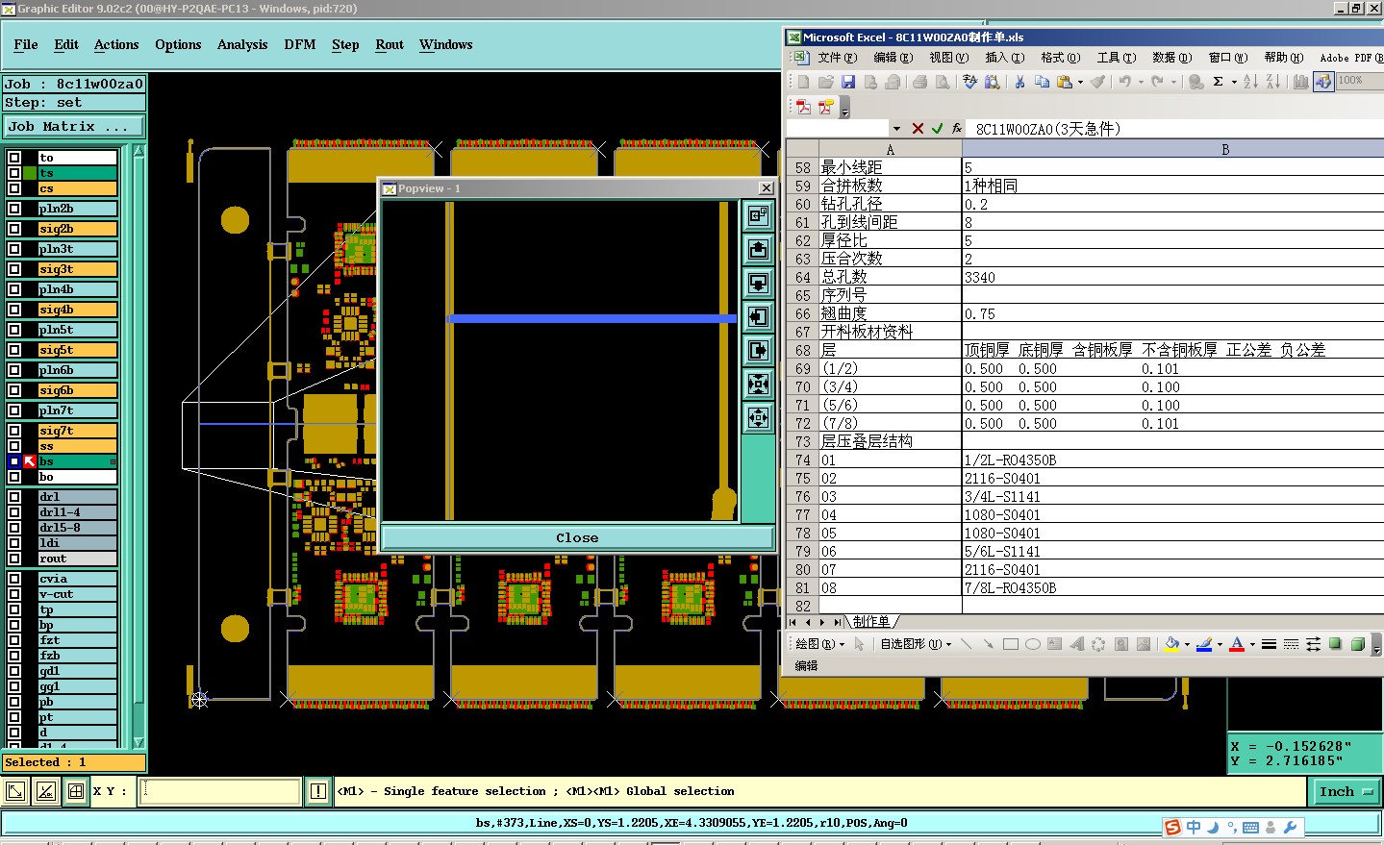This screenshot has width=1384, height=845.
Task: Click WordArt icon in Excel drawing toolbar
Action: pyautogui.click(x=1076, y=644)
